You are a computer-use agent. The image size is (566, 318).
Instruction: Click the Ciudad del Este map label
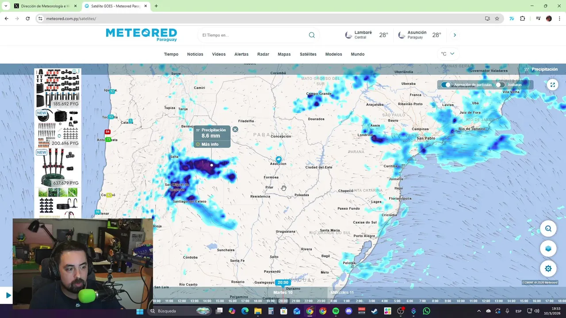pyautogui.click(x=319, y=167)
